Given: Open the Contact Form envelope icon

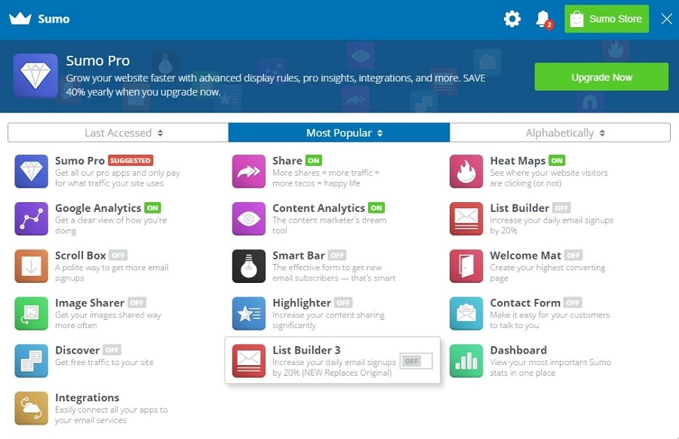Looking at the screenshot, I should click(x=466, y=314).
